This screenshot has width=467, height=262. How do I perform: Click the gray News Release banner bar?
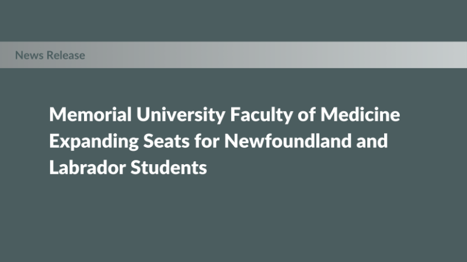tap(234, 55)
